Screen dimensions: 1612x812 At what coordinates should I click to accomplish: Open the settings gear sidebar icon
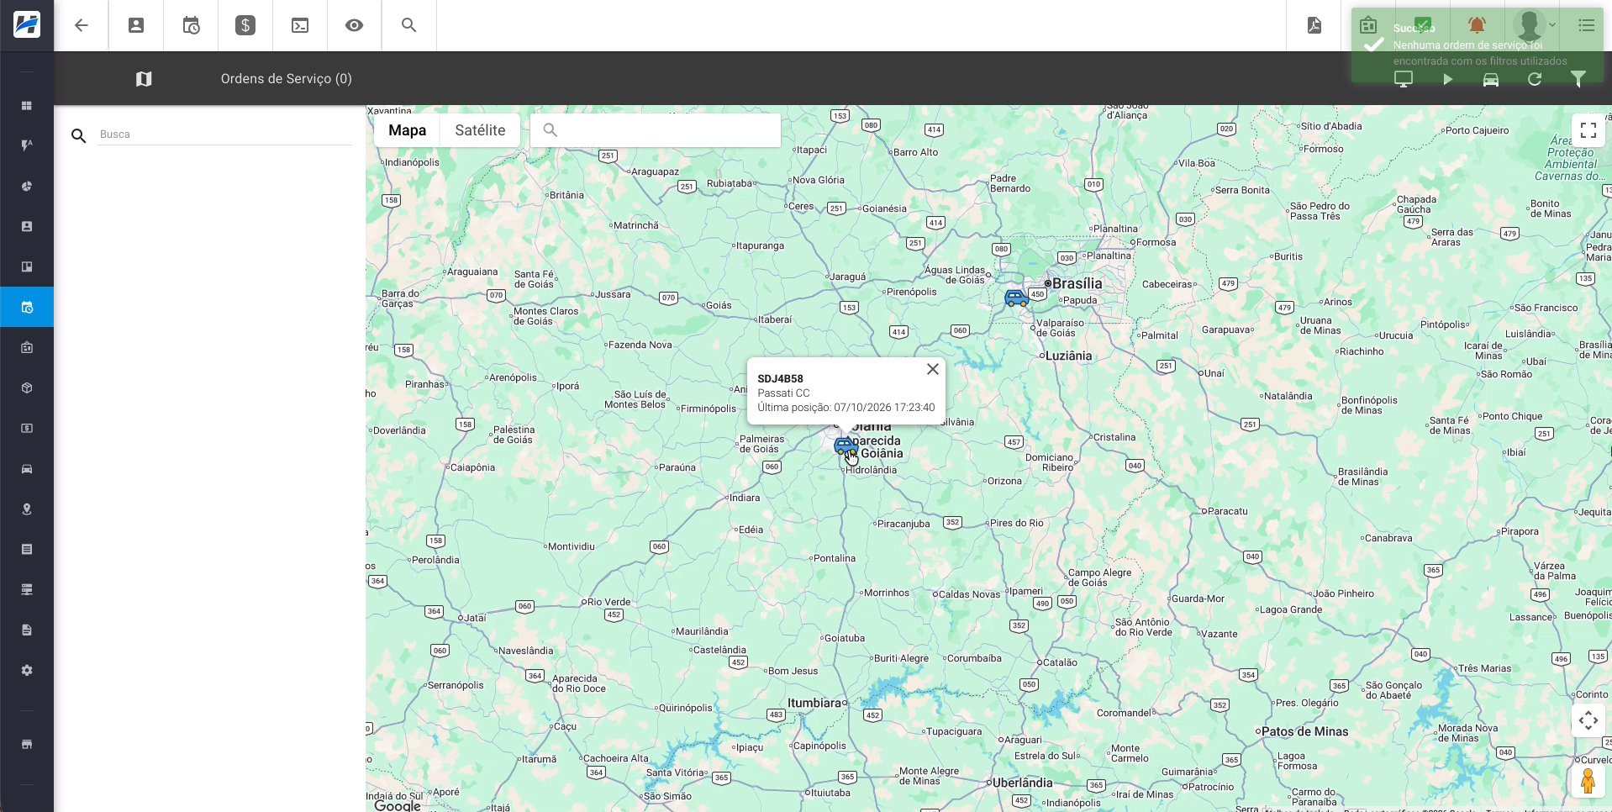click(x=27, y=671)
